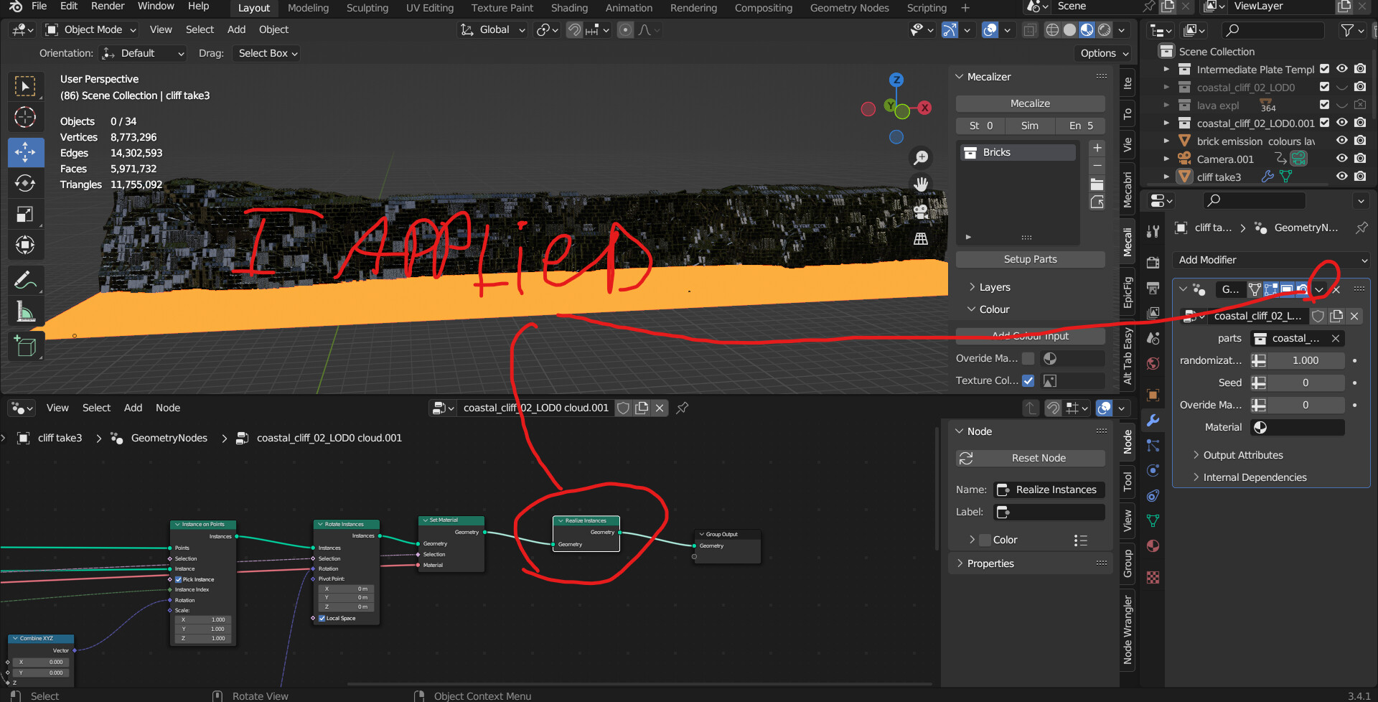
Task: Toggle Local Space checkbox on Rotate Instances
Action: click(x=322, y=618)
